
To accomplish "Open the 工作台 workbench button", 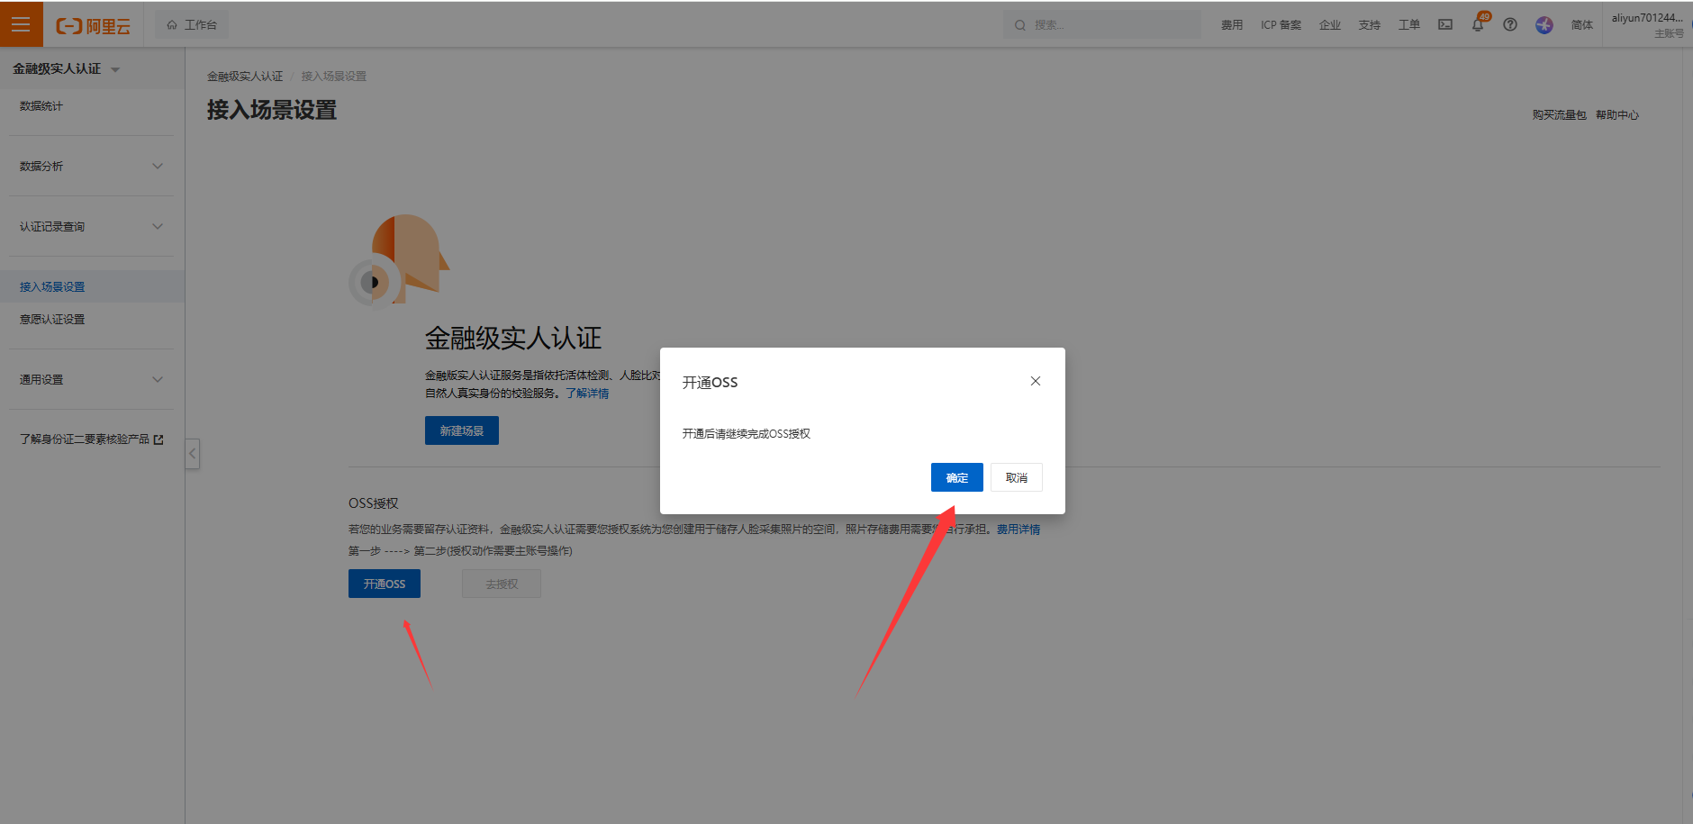I will pyautogui.click(x=192, y=25).
